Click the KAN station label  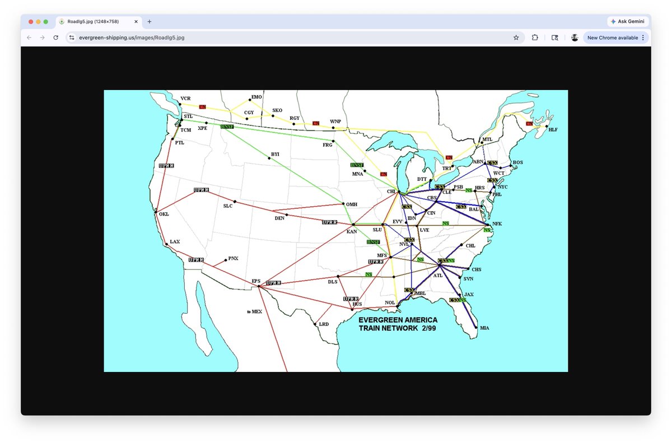[352, 231]
